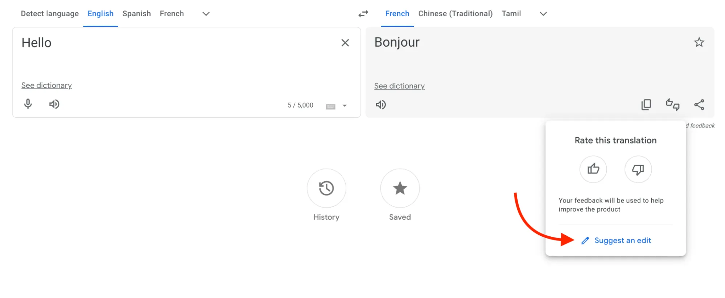Open the on-screen keyboard options dropdown
This screenshot has width=725, height=298.
(344, 105)
